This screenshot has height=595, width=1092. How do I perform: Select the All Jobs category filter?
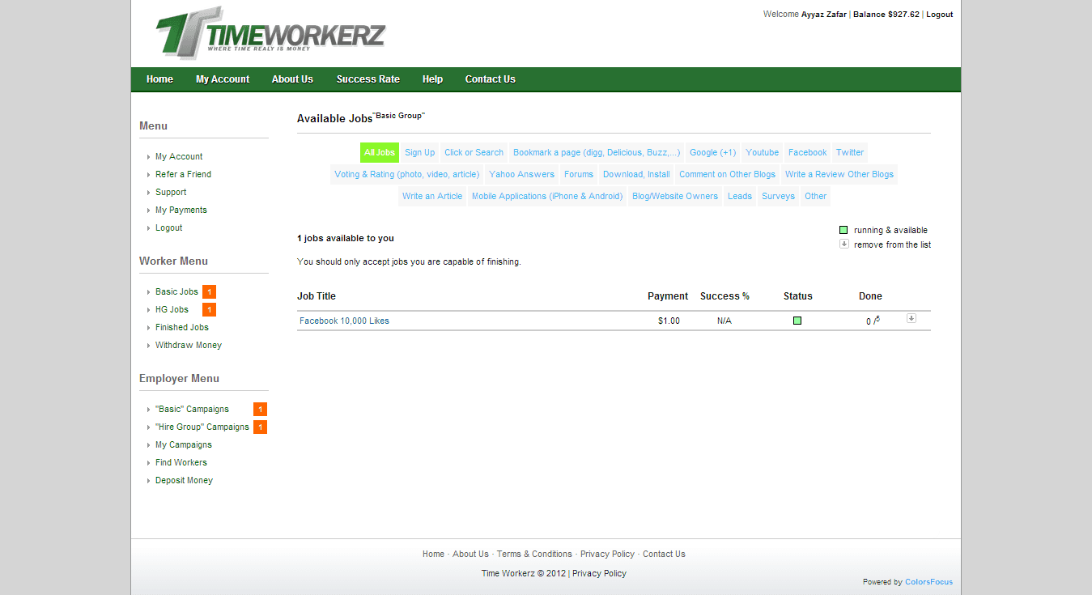click(380, 152)
